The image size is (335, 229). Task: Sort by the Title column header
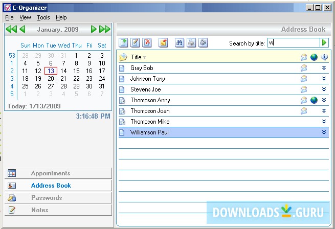tap(137, 57)
